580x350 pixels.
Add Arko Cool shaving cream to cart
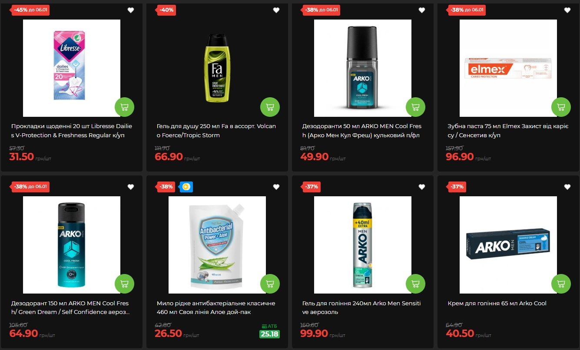point(561,284)
